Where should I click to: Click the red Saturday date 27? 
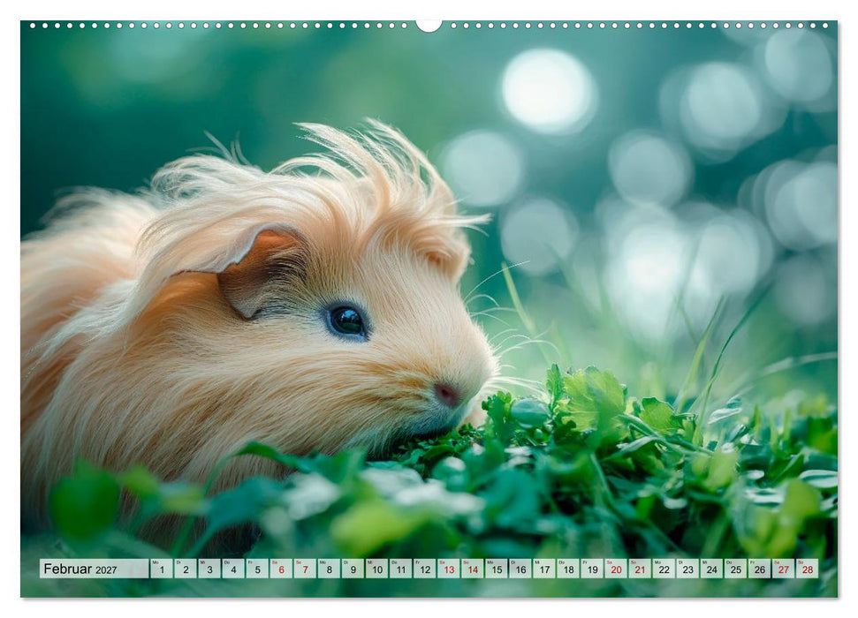tap(784, 569)
